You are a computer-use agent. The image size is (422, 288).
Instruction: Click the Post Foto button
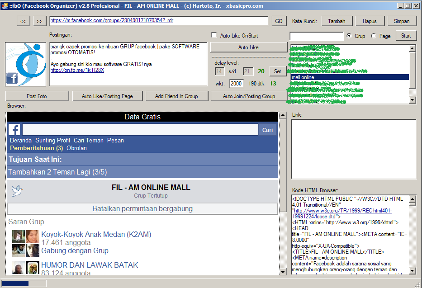(37, 96)
